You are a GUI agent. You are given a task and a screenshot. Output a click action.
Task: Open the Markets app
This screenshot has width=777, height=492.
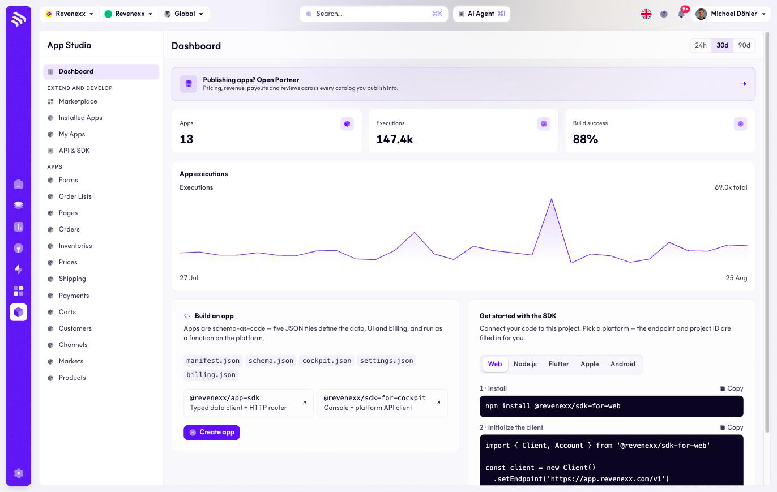pos(101,361)
